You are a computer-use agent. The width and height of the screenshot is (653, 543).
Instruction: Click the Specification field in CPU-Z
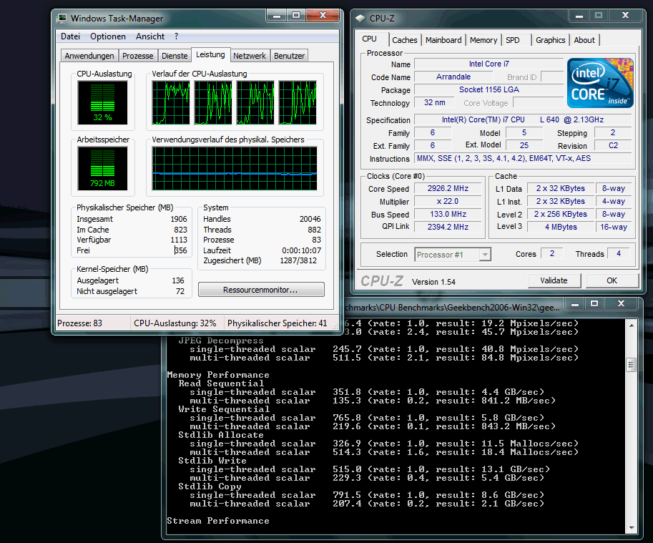523,120
